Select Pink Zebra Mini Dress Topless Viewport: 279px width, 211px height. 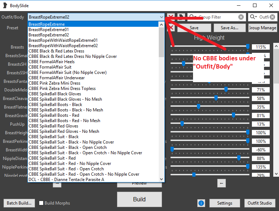click(93, 88)
